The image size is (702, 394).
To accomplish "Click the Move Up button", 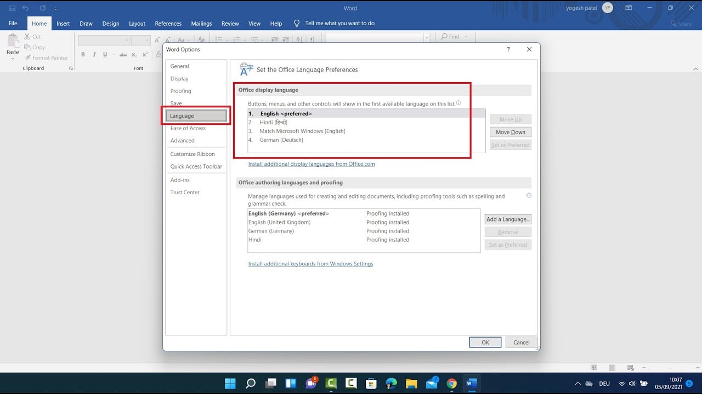I will coord(510,119).
